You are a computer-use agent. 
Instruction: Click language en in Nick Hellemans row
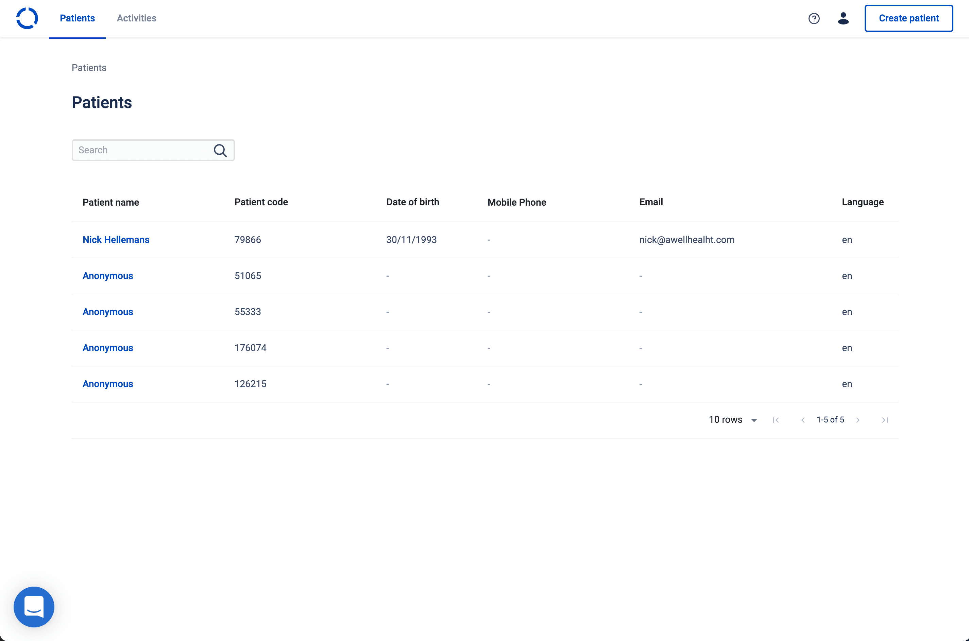847,240
